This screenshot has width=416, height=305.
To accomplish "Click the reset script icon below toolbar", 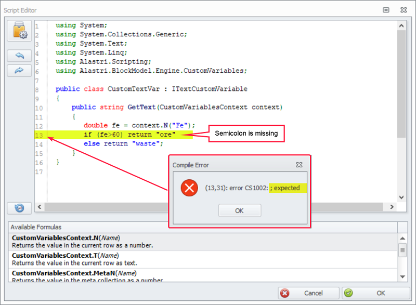I will [19, 208].
